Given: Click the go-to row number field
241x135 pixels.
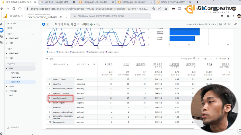Looking at the screenshot, I should 210,58.
